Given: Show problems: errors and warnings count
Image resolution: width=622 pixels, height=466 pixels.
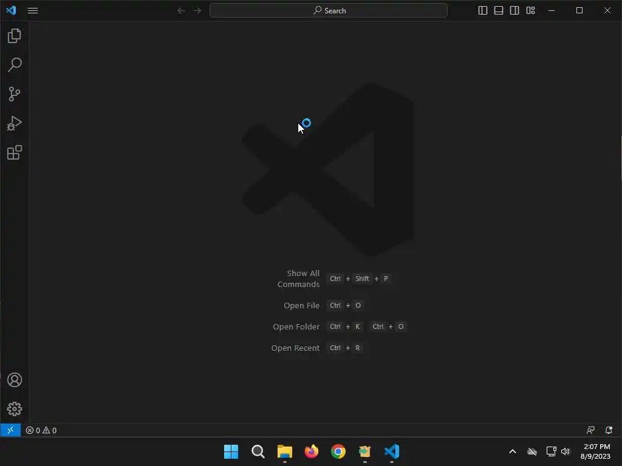Looking at the screenshot, I should (x=41, y=430).
